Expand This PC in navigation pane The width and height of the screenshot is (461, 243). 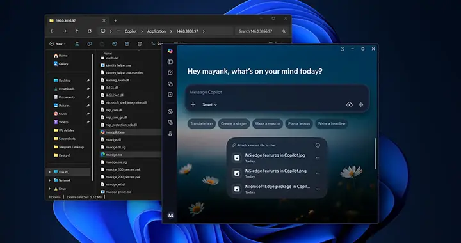click(49, 172)
